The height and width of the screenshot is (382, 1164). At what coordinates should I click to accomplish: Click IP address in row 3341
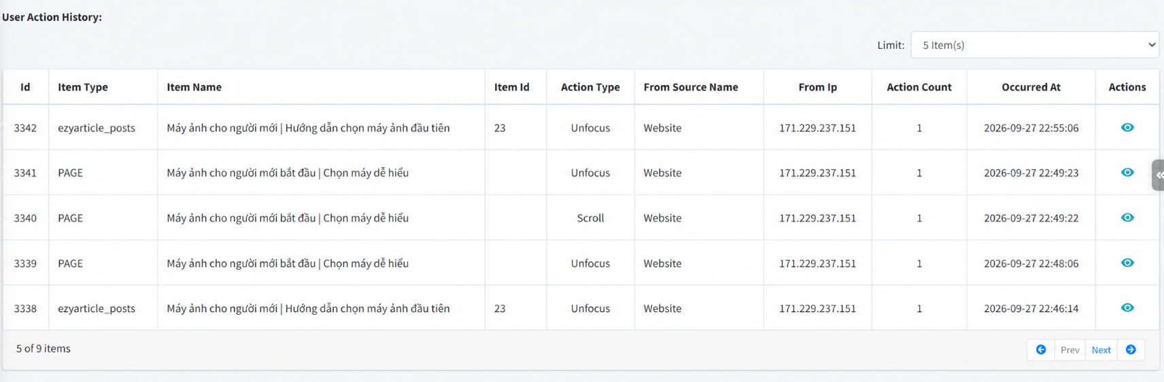coord(817,173)
